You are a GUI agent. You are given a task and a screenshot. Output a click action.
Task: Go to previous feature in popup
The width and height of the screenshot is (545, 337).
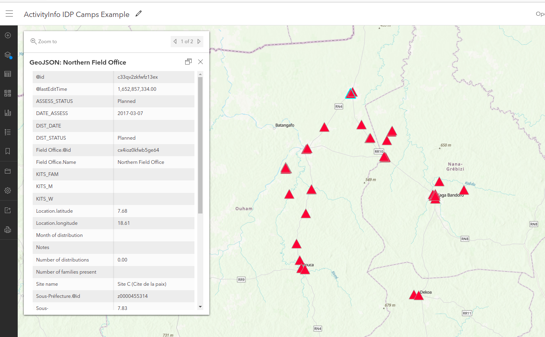pyautogui.click(x=175, y=42)
